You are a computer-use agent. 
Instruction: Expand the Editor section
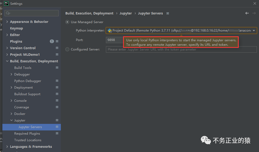[x=7, y=35]
